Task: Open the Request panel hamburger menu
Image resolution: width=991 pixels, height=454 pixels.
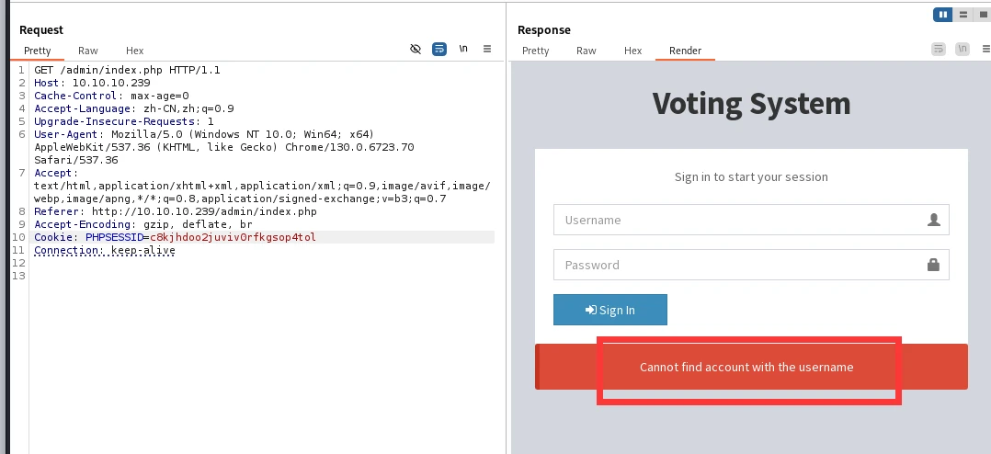Action: pos(487,49)
